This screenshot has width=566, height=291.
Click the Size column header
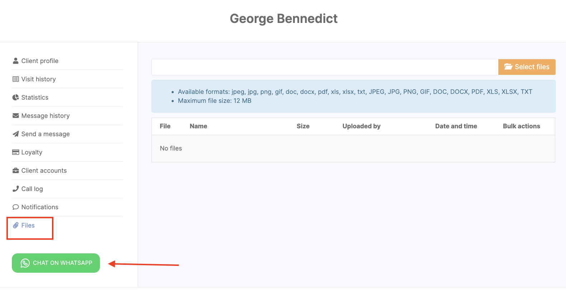coord(303,126)
